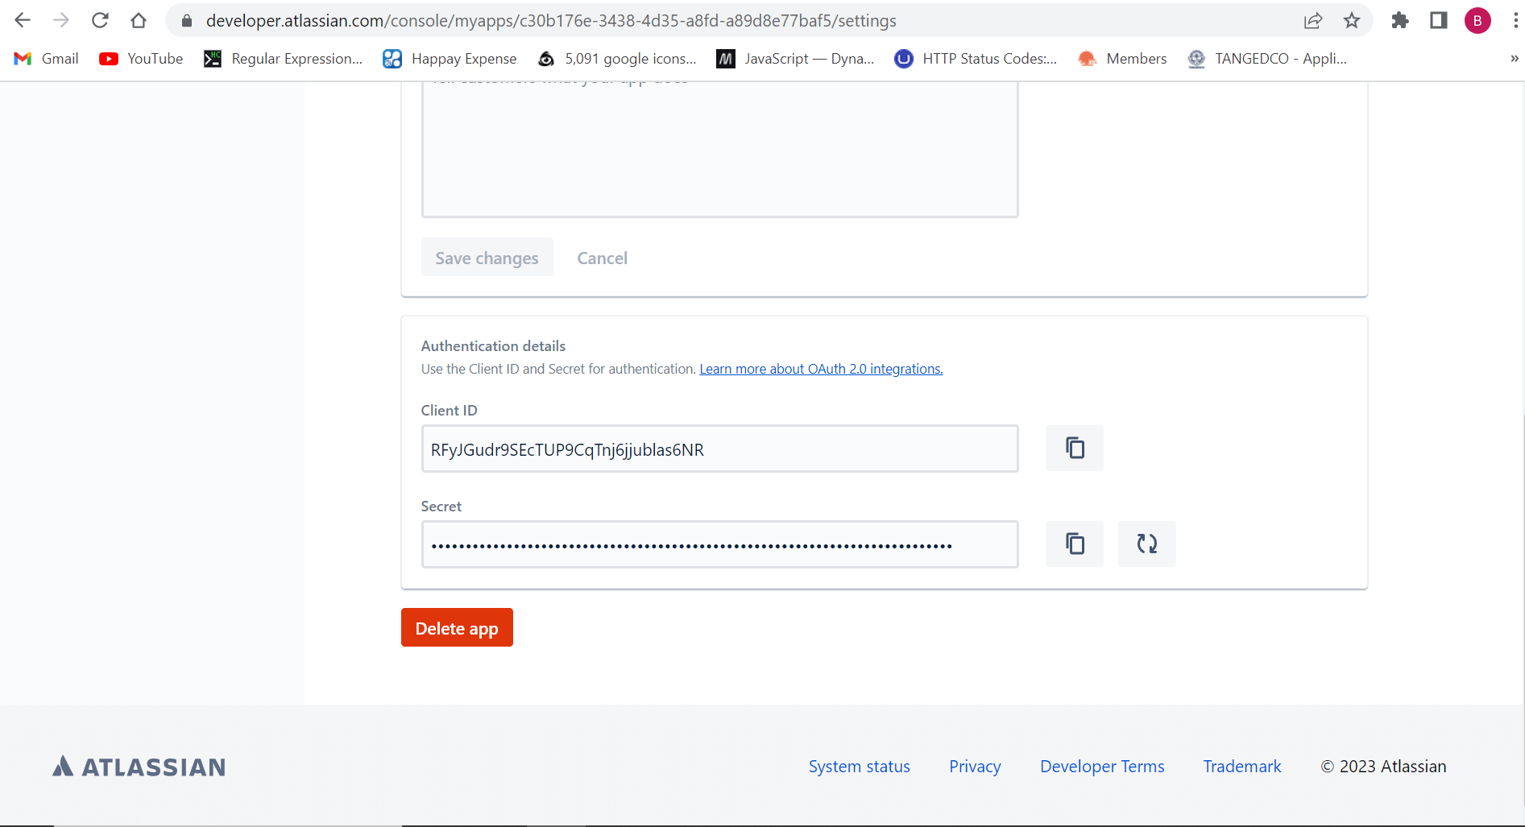
Task: Open HTTP Status Codes bookmark
Action: (x=976, y=58)
